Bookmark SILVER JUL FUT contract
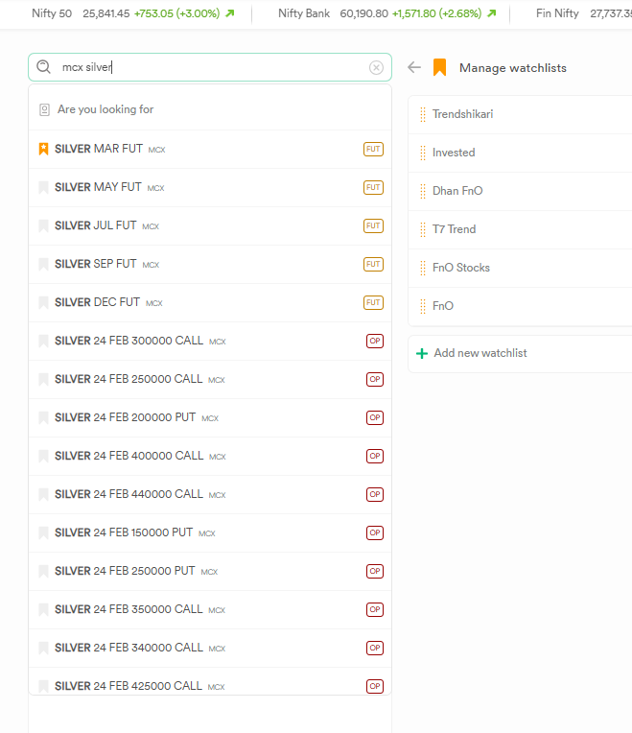The image size is (632, 733). [x=43, y=225]
